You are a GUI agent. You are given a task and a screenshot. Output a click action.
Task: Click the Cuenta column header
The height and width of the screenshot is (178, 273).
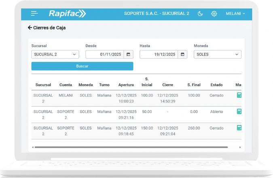click(66, 85)
